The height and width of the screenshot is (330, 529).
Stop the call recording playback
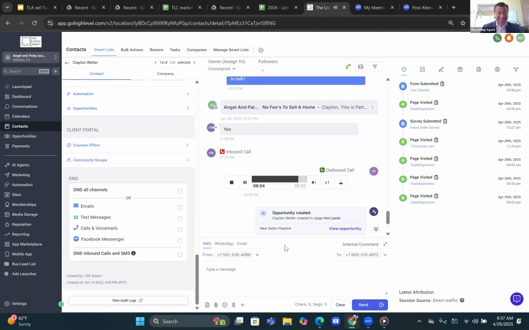click(x=231, y=183)
